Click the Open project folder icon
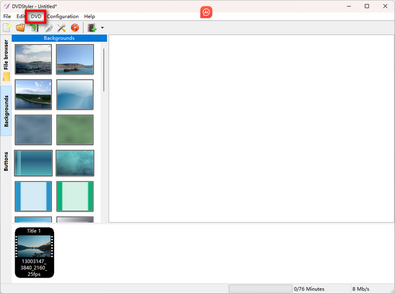The width and height of the screenshot is (395, 294). (20, 28)
